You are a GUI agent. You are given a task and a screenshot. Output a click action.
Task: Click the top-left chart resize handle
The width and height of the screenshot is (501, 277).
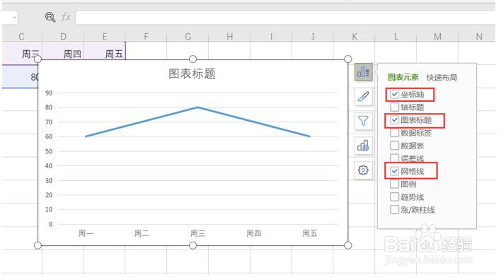38,59
